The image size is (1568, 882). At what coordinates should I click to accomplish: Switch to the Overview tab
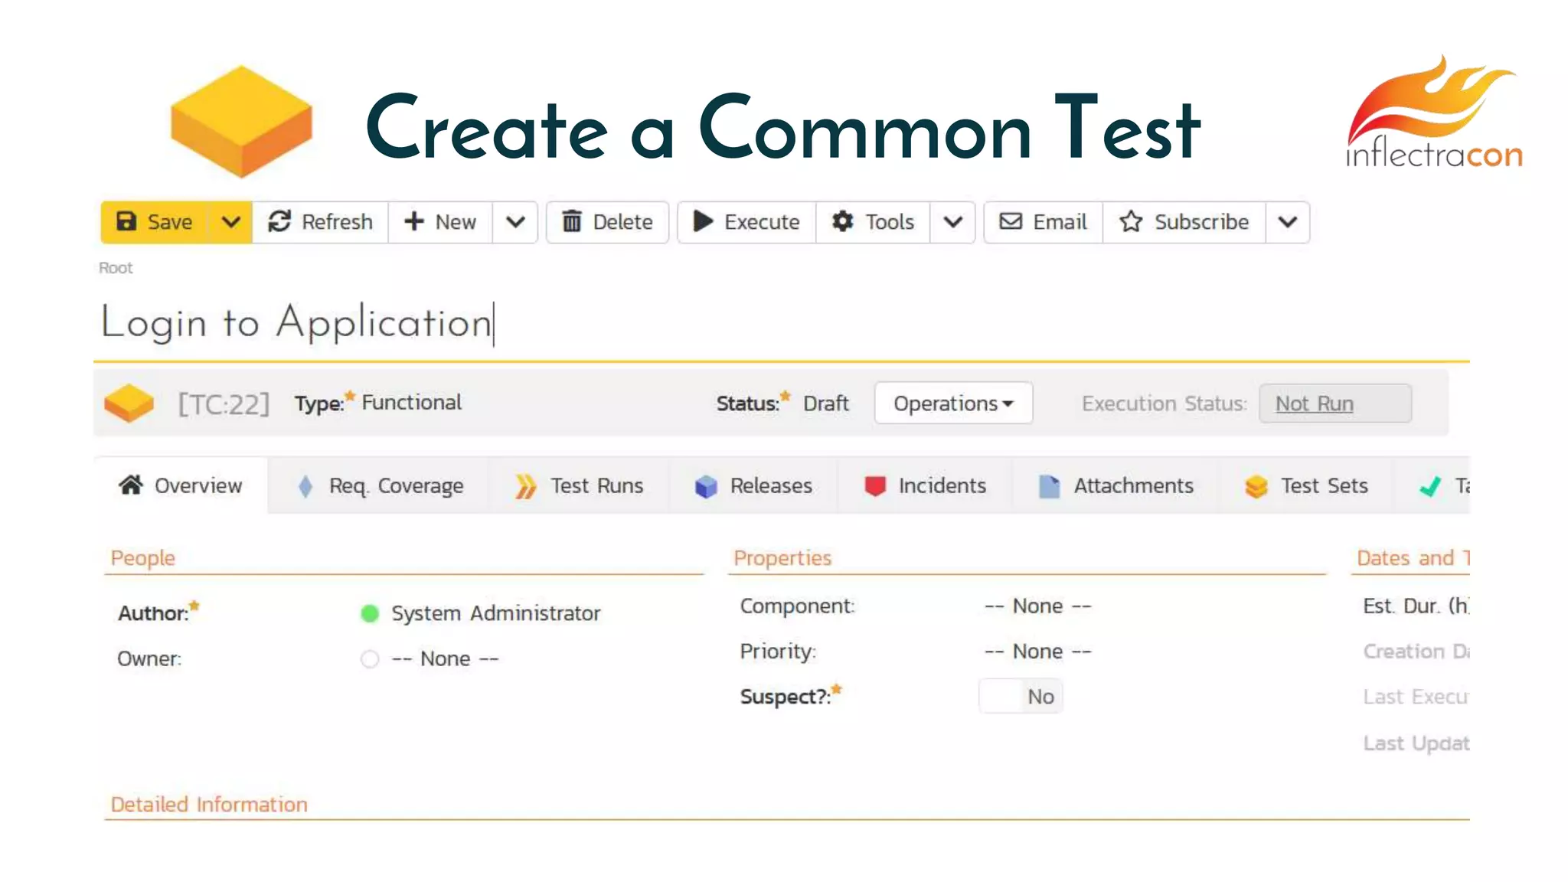181,485
